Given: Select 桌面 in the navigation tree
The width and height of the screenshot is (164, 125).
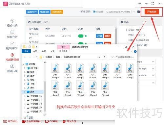Looking at the screenshot, I should 32,92.
